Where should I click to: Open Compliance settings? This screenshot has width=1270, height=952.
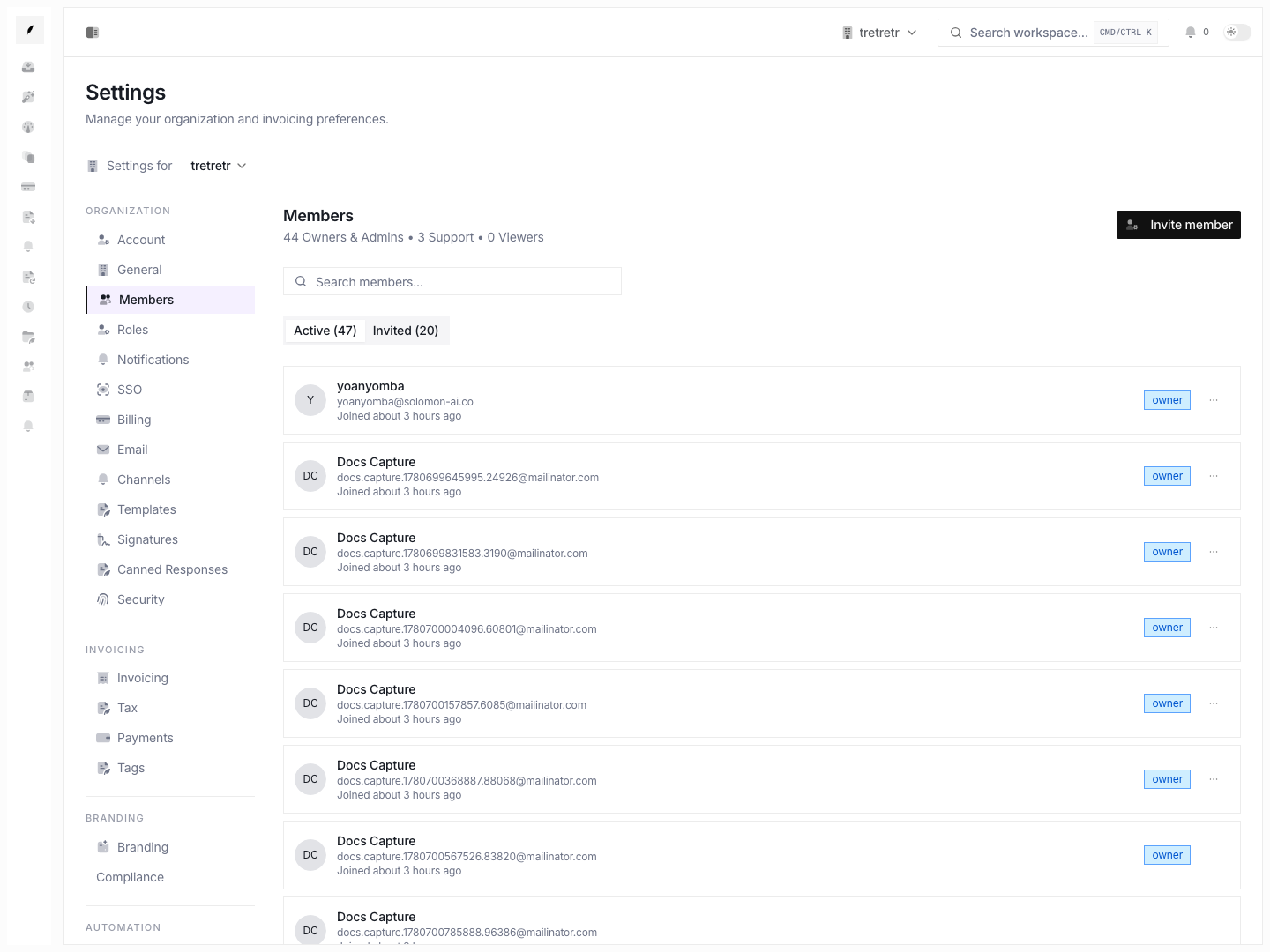(170, 877)
